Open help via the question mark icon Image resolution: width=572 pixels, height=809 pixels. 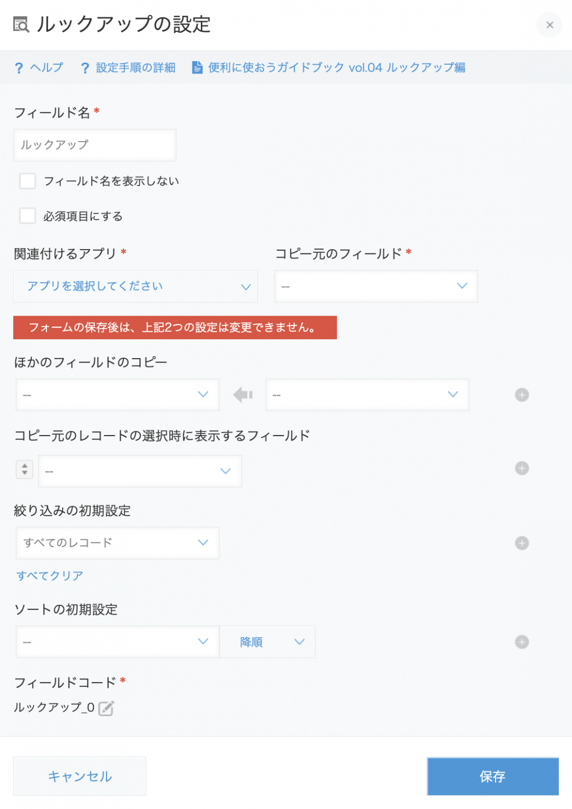(x=20, y=67)
